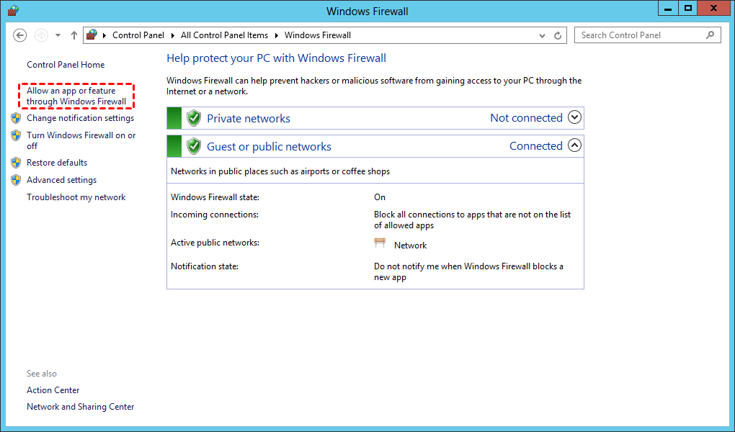Click green shield on Guest or public networks
The image size is (735, 432).
click(x=194, y=146)
